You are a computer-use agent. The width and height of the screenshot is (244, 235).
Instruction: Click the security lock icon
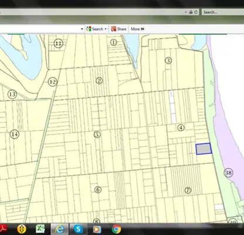191,12
